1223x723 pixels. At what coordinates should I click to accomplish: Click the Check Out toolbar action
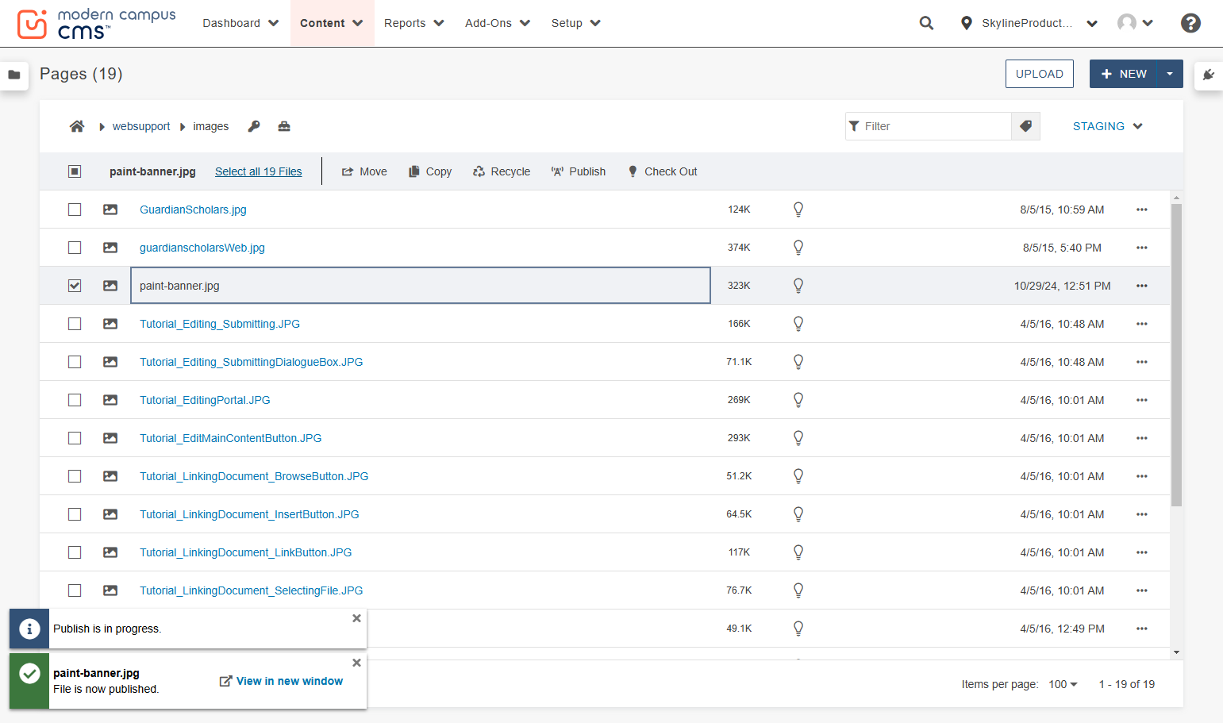663,171
